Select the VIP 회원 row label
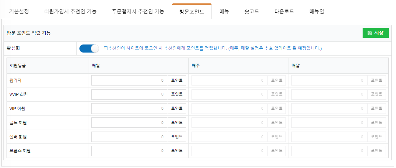 pyautogui.click(x=17, y=109)
